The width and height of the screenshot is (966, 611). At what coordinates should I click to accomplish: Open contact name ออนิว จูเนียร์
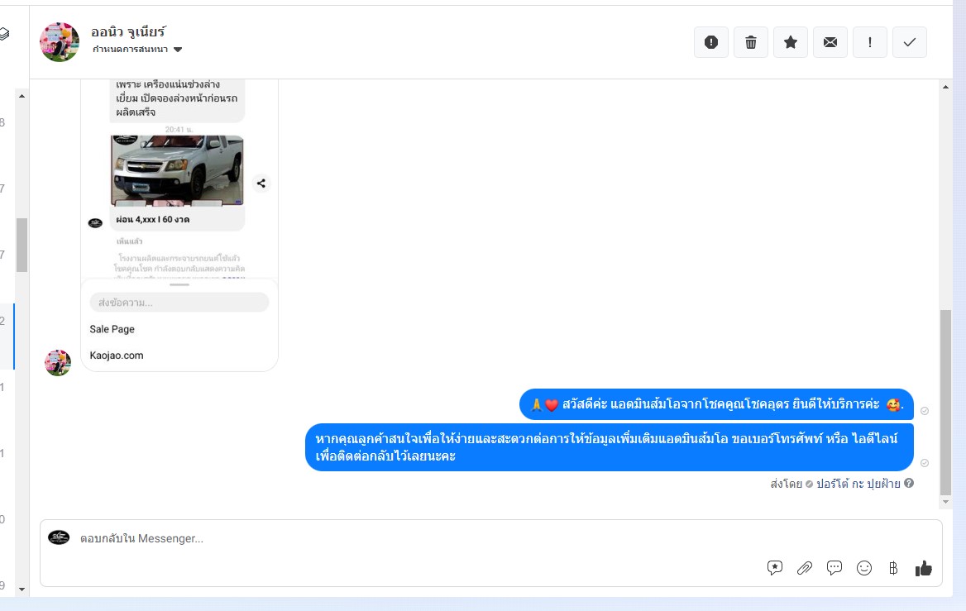pyautogui.click(x=128, y=31)
